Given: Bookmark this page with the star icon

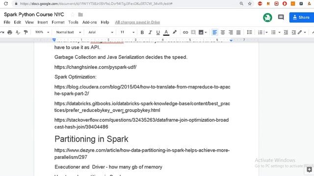Looking at the screenshot, I should pos(250,3).
